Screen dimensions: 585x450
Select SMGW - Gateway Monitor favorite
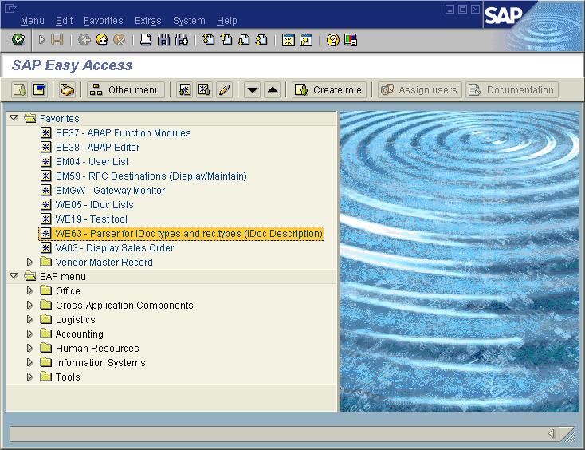(111, 190)
